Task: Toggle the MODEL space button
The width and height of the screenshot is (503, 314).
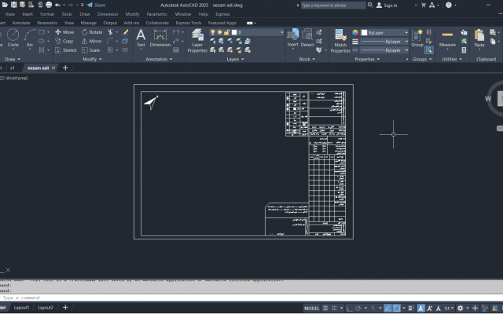Action: click(x=311, y=309)
